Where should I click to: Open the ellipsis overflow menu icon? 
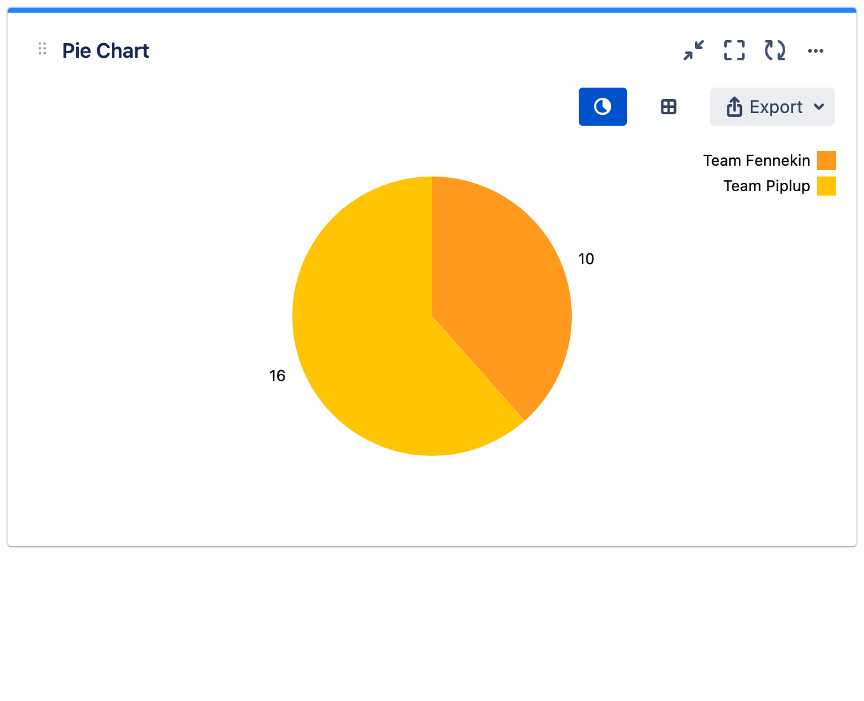(816, 50)
